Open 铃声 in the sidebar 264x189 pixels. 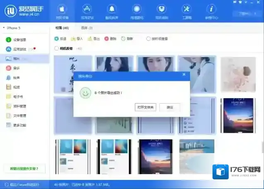pyautogui.click(x=24, y=78)
